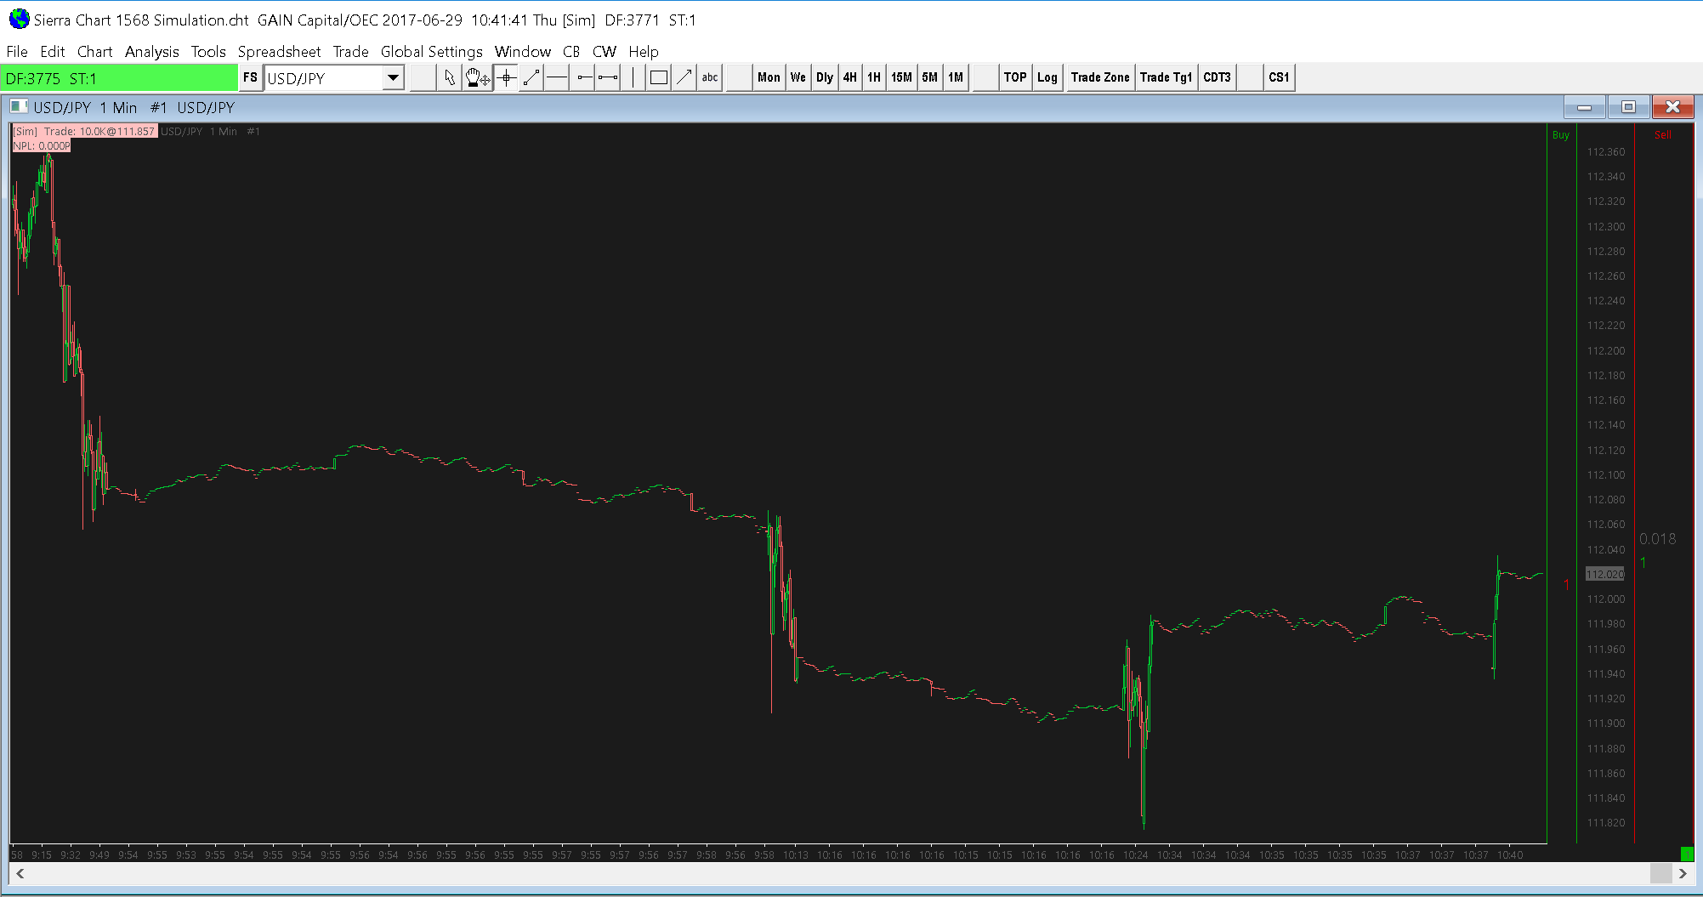The width and height of the screenshot is (1703, 897).
Task: Select the vertical line drawing tool
Action: pos(633,78)
